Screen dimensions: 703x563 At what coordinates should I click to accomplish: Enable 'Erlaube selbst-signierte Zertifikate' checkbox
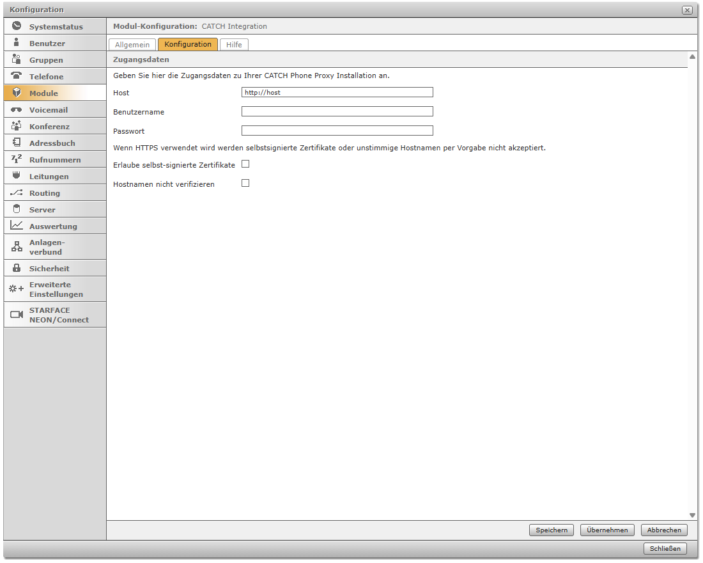pos(245,164)
